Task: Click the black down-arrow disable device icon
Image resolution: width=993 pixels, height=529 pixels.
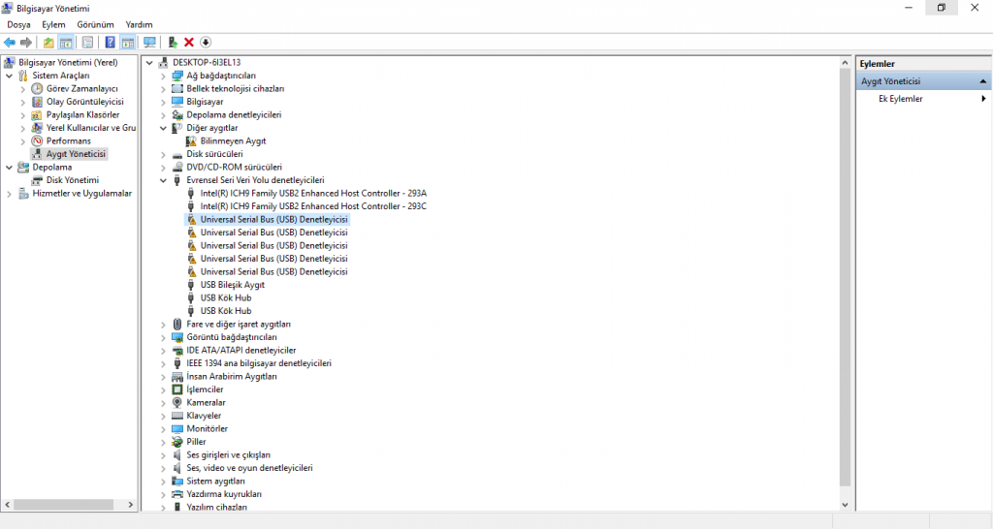Action: (206, 43)
